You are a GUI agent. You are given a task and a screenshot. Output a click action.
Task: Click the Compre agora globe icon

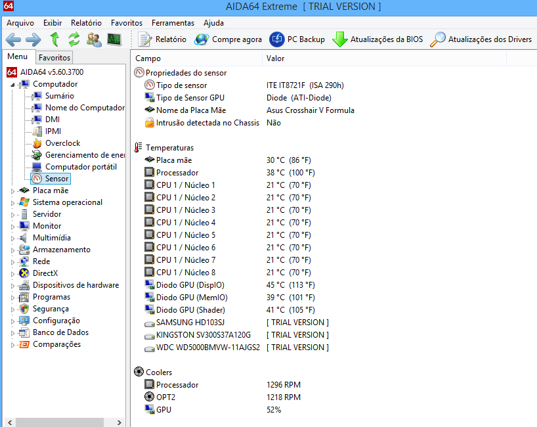[x=202, y=39]
